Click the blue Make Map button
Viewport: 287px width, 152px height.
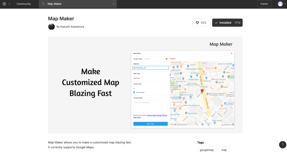point(151,124)
